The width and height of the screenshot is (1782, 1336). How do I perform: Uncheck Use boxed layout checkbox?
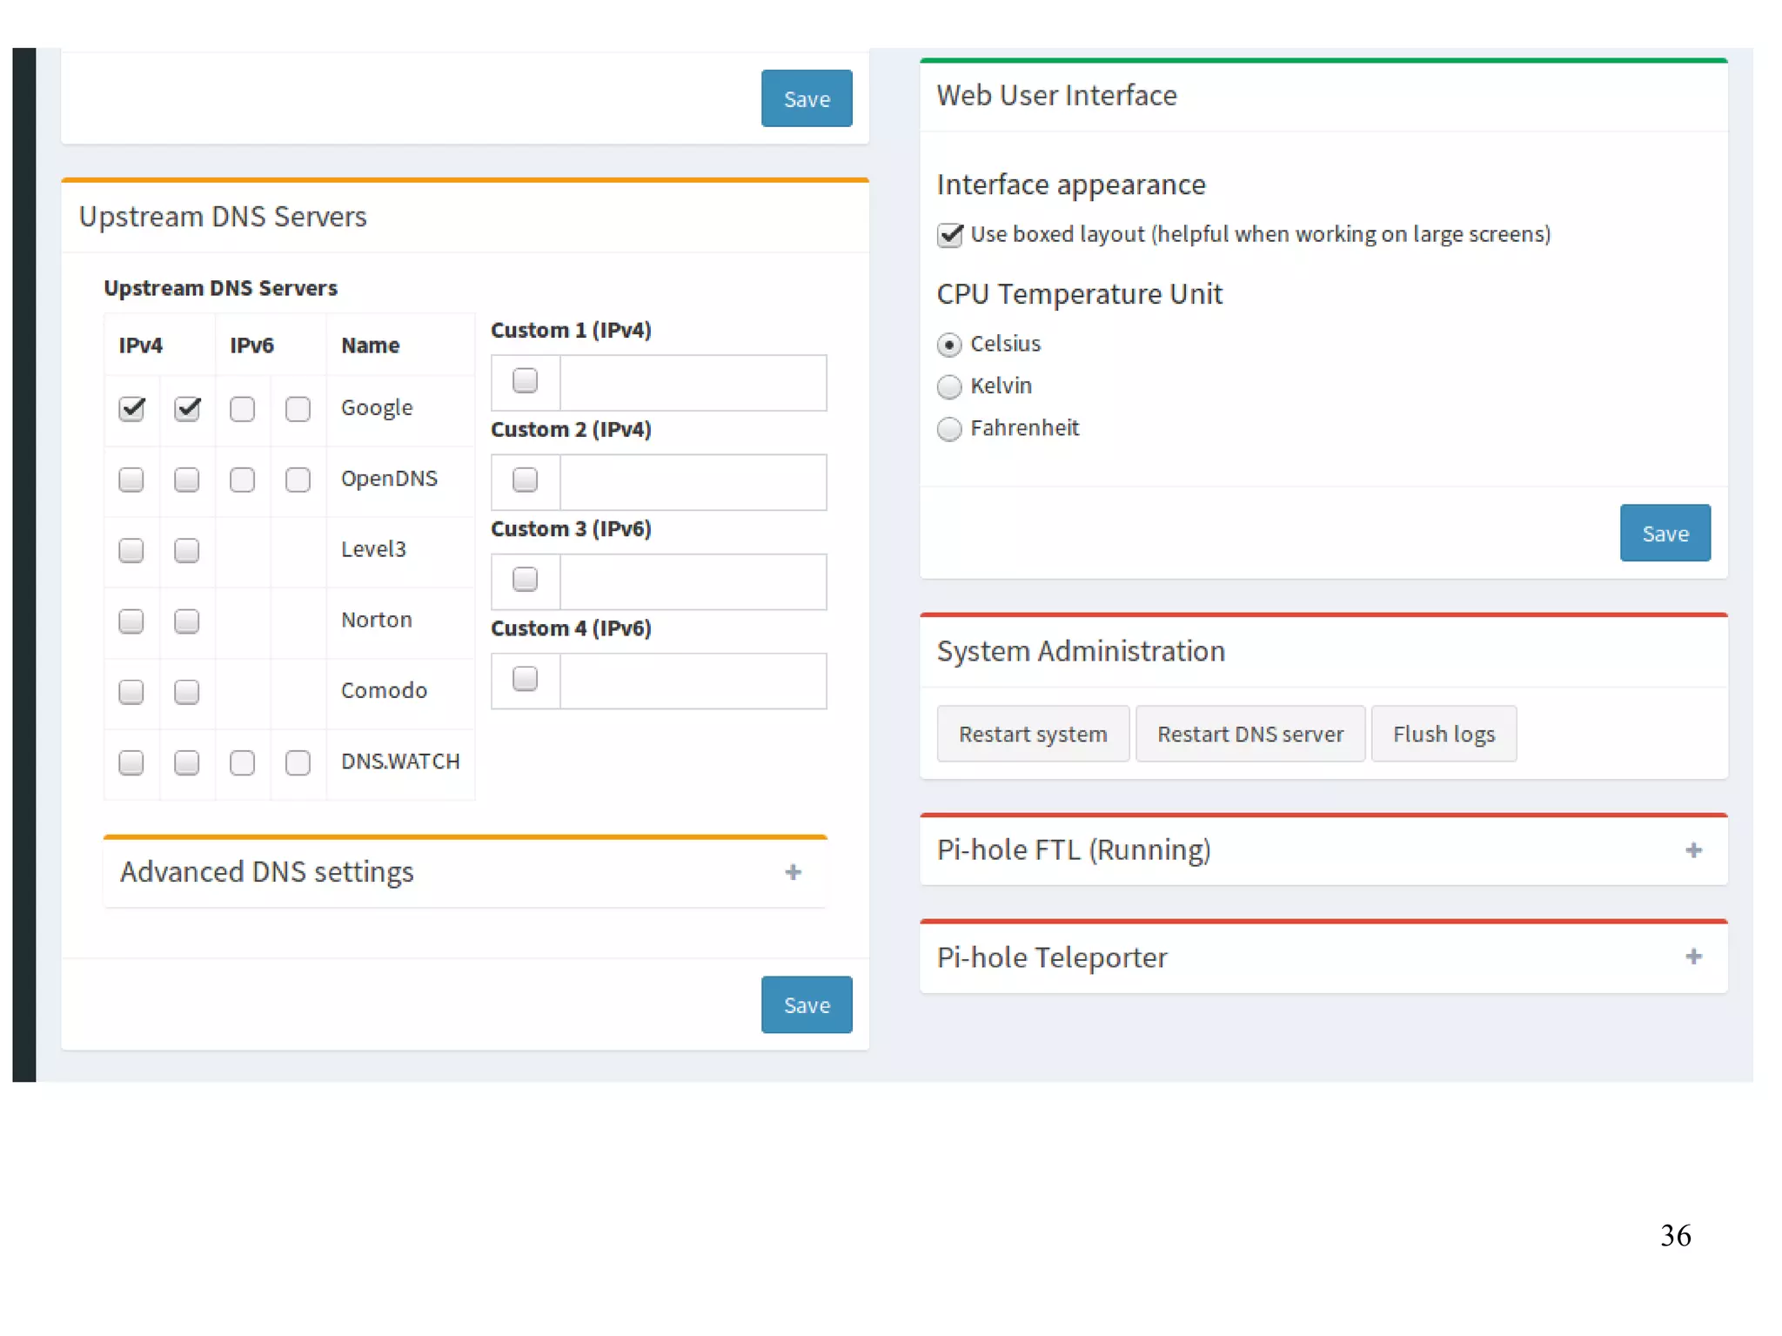tap(949, 235)
